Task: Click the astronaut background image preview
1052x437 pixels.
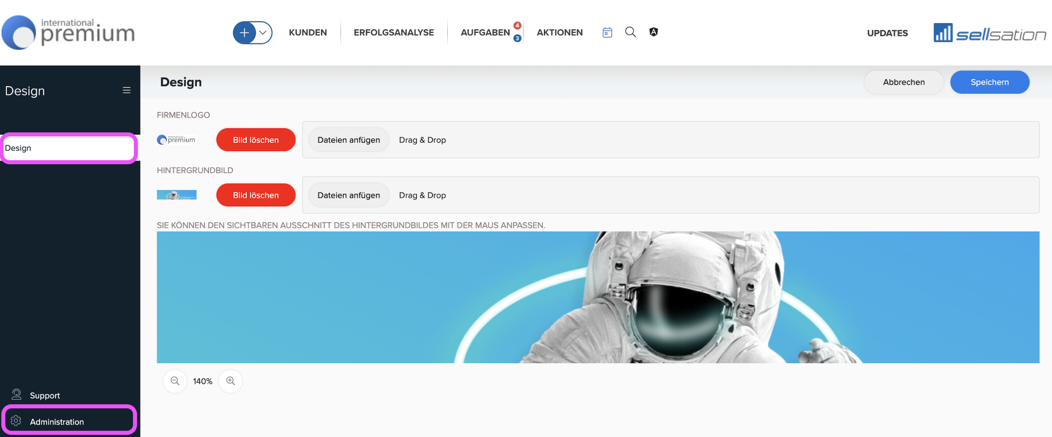Action: tap(598, 297)
